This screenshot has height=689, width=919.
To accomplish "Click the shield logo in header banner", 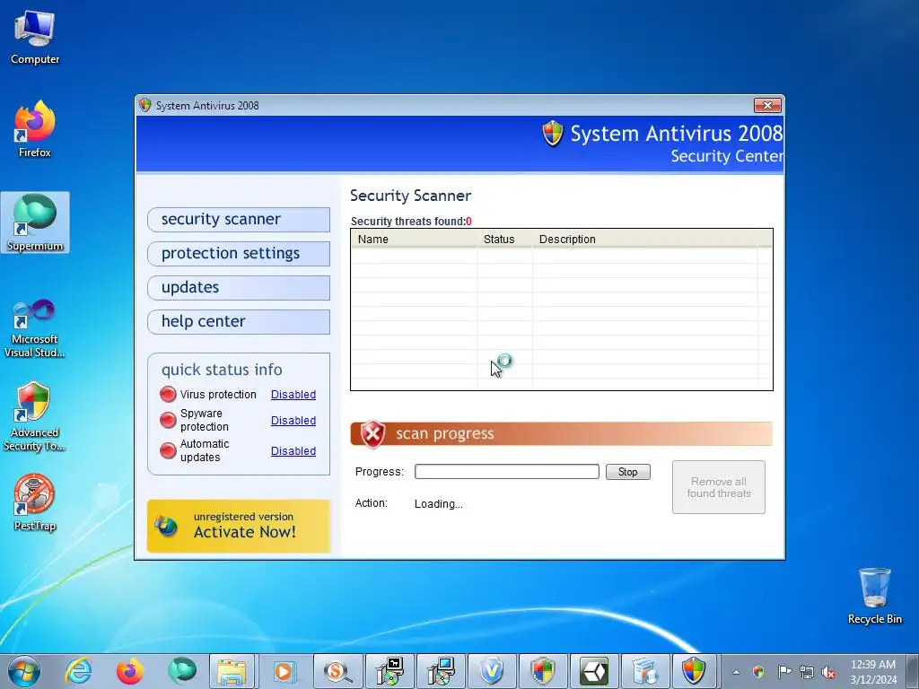I will pyautogui.click(x=553, y=134).
